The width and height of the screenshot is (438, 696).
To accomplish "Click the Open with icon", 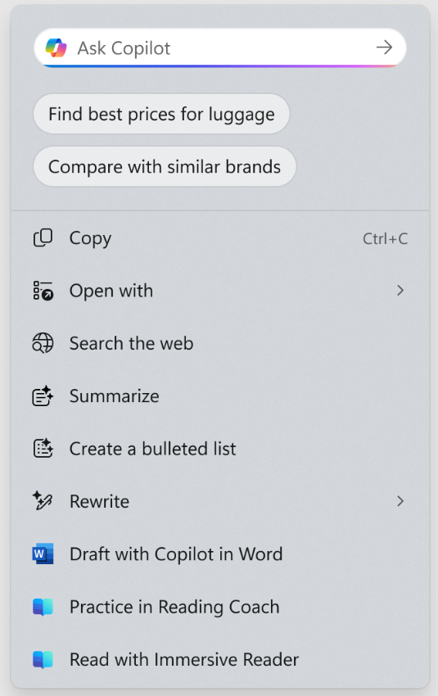I will (x=43, y=291).
